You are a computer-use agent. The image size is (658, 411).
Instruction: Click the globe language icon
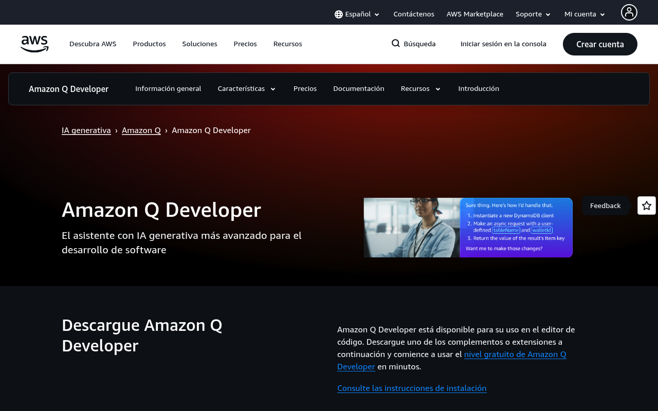338,13
